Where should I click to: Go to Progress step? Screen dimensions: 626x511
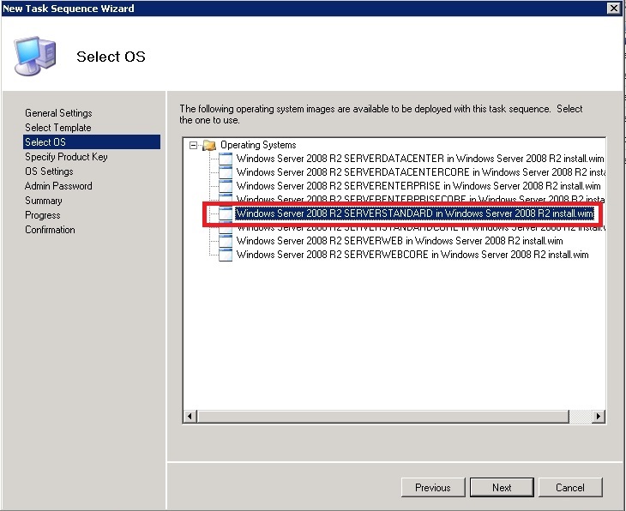point(43,215)
